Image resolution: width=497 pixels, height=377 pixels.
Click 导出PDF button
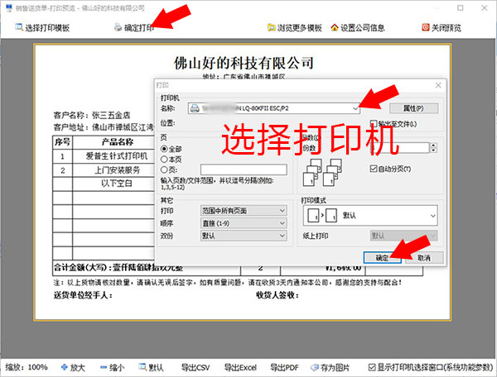[284, 368]
